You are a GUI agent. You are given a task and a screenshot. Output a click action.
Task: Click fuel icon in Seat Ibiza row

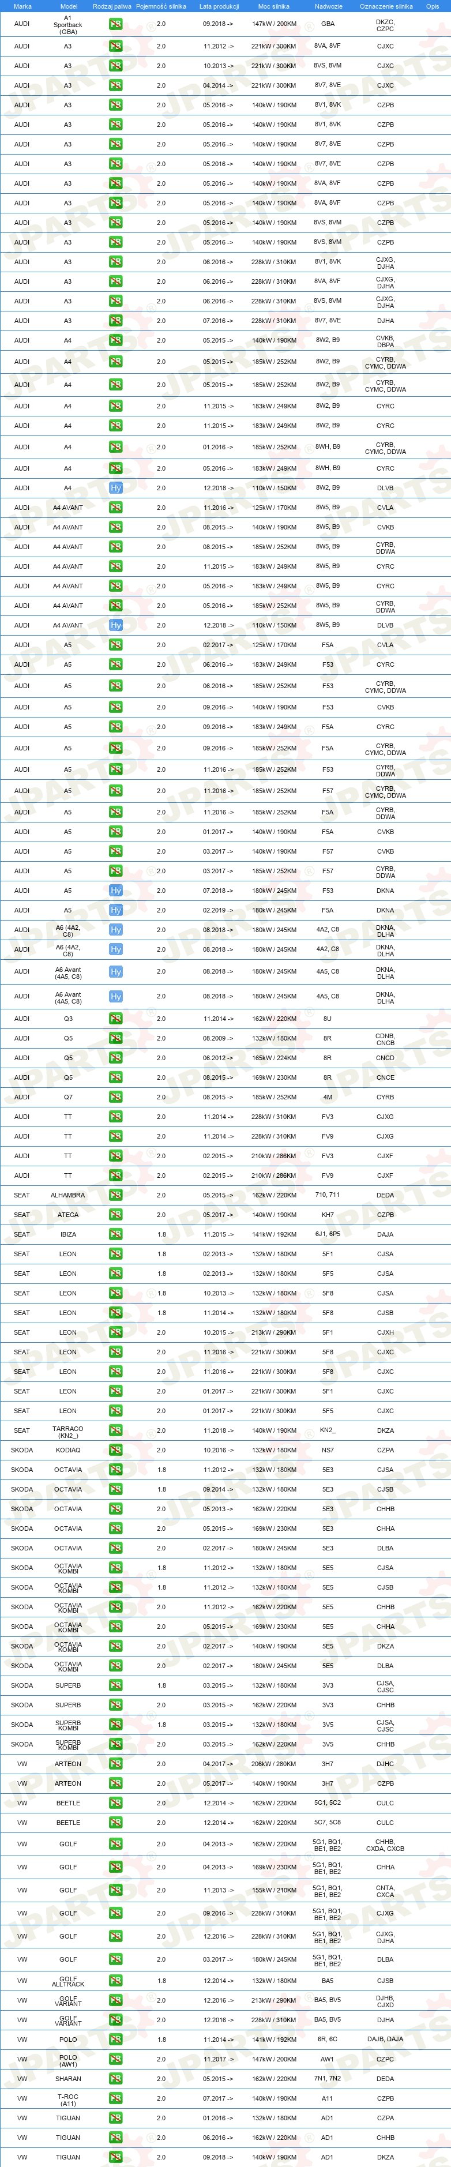point(115,1234)
